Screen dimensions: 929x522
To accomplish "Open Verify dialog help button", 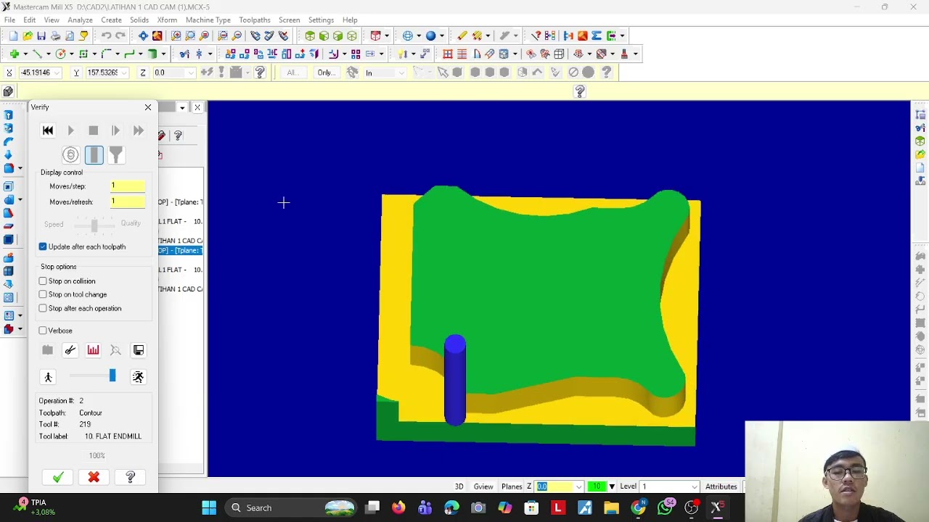I will [131, 477].
